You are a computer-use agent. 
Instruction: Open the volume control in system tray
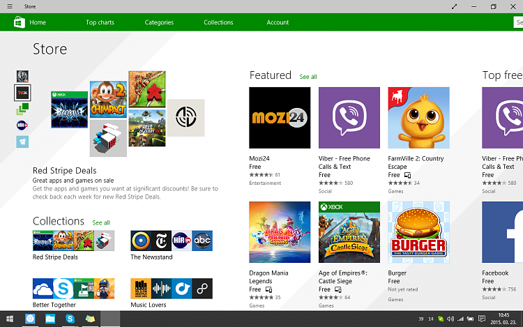pos(450,319)
